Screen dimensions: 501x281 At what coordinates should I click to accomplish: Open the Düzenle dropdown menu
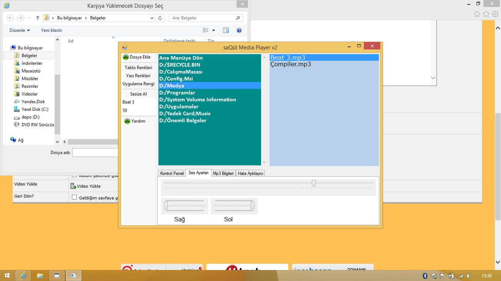20,30
